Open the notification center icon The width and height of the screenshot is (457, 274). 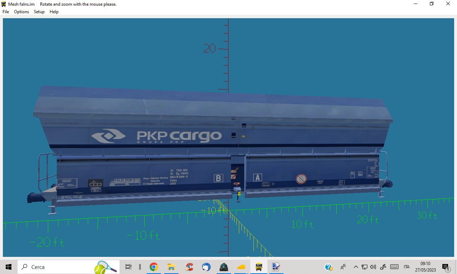(446, 267)
